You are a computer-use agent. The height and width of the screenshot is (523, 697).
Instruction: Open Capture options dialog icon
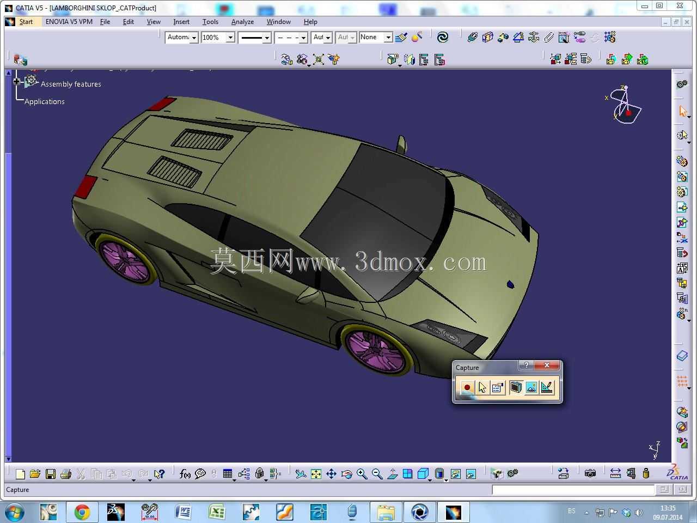click(x=498, y=387)
